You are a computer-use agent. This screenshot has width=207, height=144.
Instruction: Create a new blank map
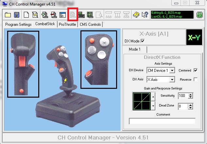(26, 15)
